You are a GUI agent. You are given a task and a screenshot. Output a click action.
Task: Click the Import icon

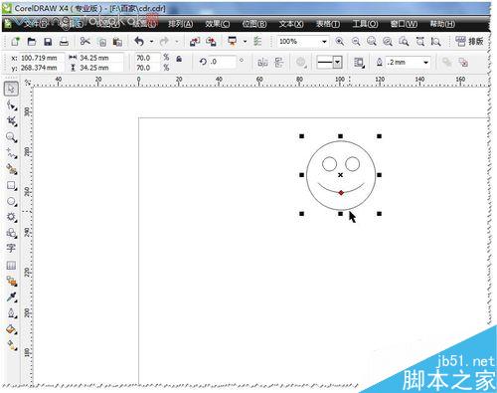pos(195,42)
